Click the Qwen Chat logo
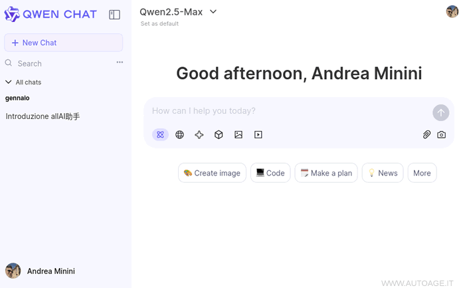The height and width of the screenshot is (288, 465). click(x=50, y=14)
